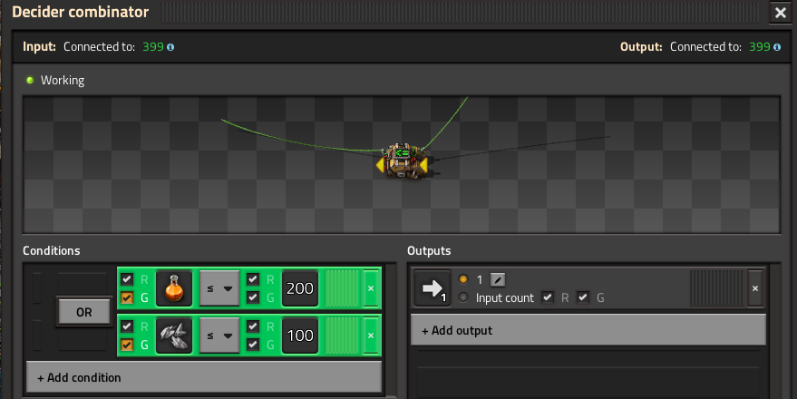Select Input count radio button
Image resolution: width=797 pixels, height=399 pixels.
463,297
